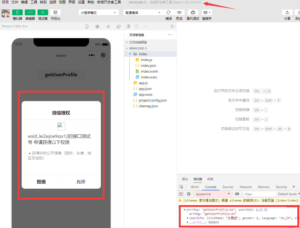Open 资源管理器 more actions menu
Viewport: 300px width, 228px height.
coord(170,35)
